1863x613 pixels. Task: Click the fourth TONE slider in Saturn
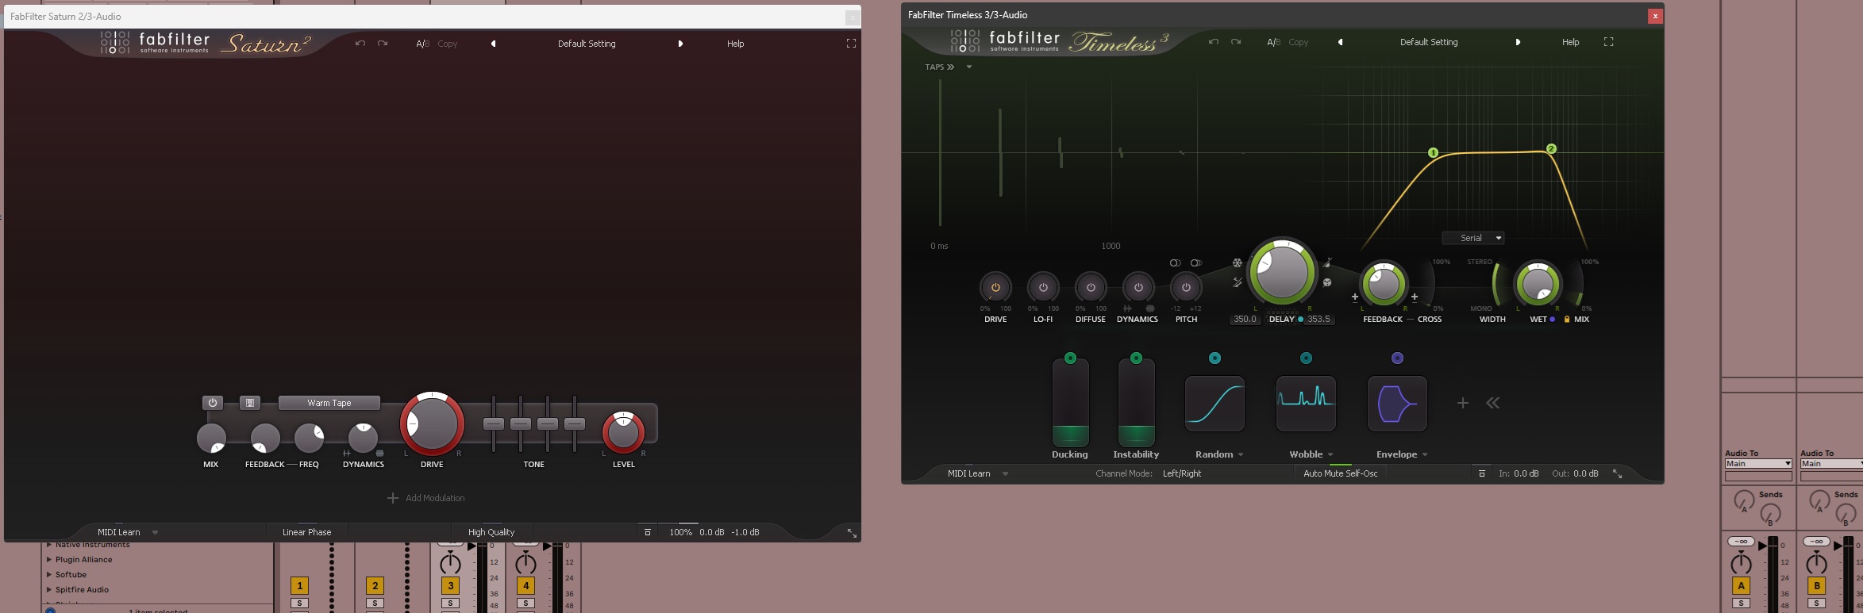(575, 423)
